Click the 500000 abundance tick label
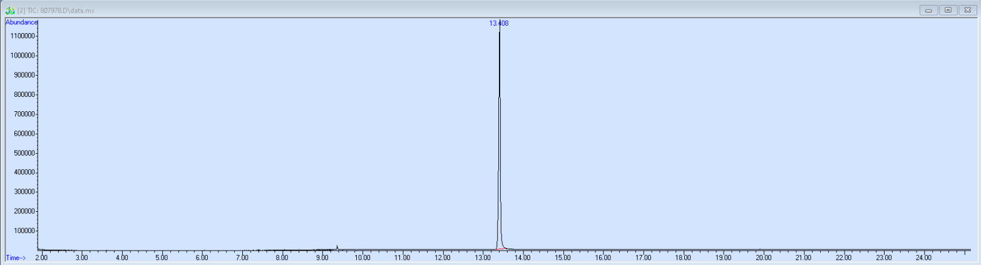 (x=24, y=153)
